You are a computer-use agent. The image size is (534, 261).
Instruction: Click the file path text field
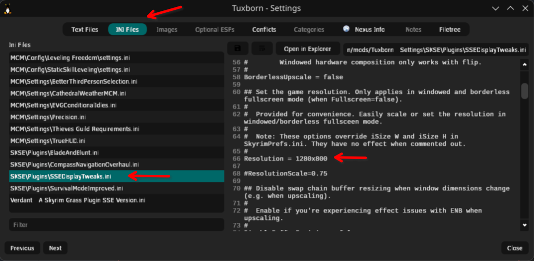[436, 49]
